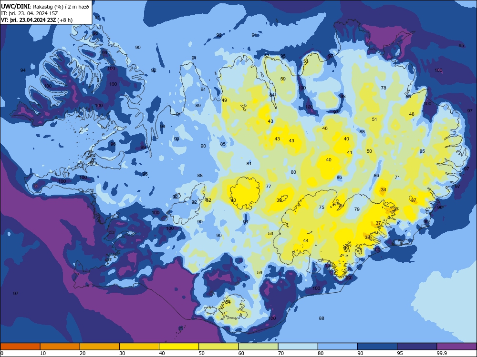477x357 pixels.
Task: Click the map humidity value '49'
Action: pos(224,100)
